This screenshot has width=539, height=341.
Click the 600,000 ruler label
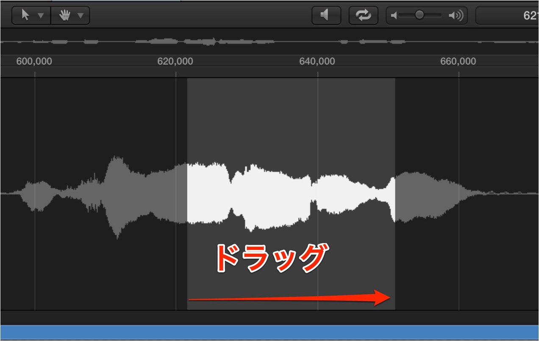coord(34,61)
